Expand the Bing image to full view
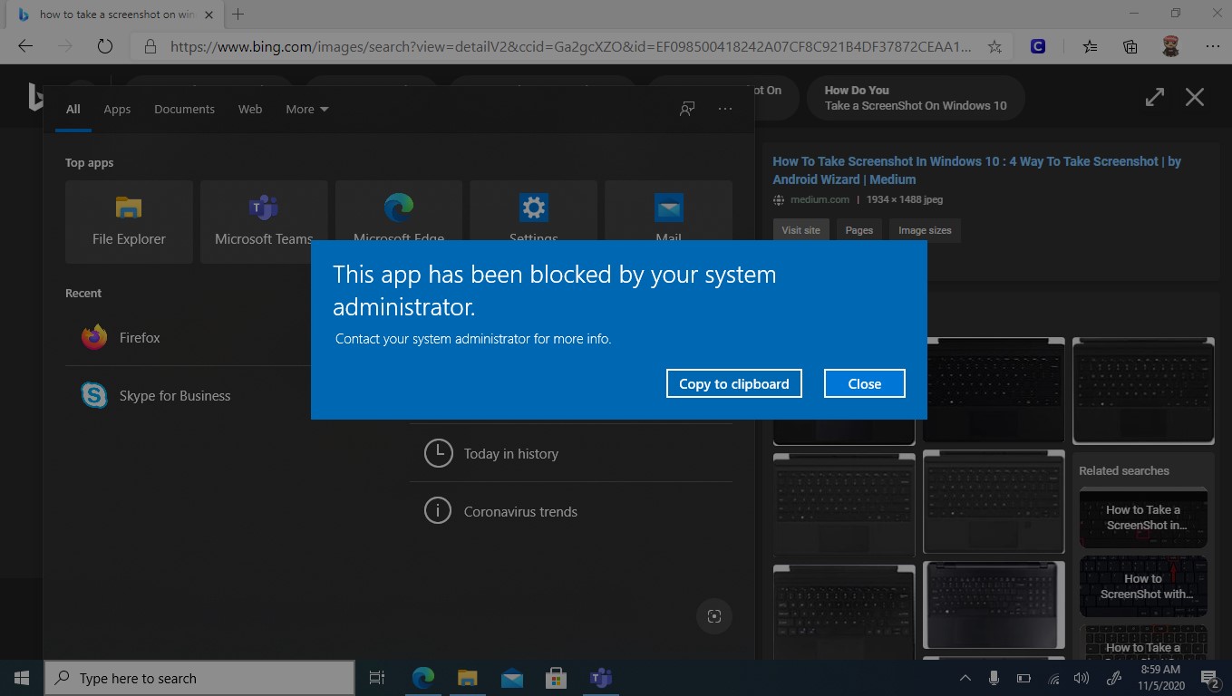This screenshot has width=1232, height=696. [1154, 97]
